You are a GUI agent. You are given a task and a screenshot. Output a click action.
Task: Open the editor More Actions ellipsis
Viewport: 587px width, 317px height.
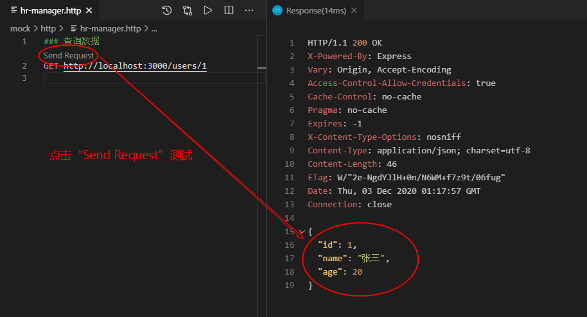(x=249, y=10)
